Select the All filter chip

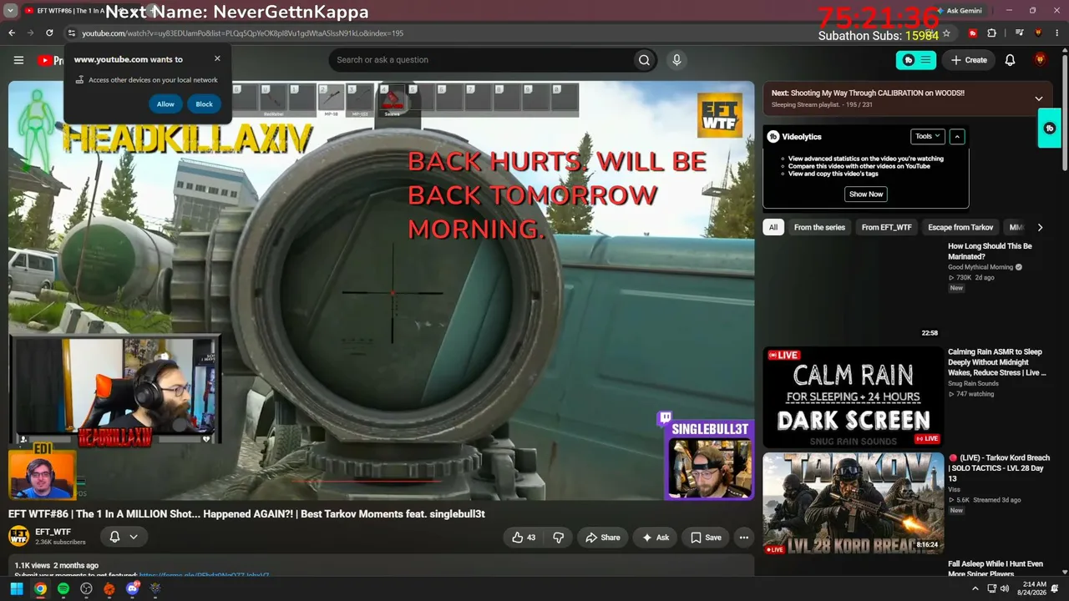pyautogui.click(x=773, y=227)
